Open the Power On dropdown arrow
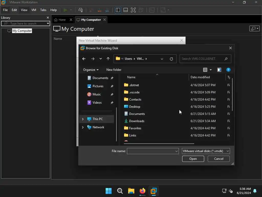Image resolution: width=262 pixels, height=197 pixels. pyautogui.click(x=71, y=10)
